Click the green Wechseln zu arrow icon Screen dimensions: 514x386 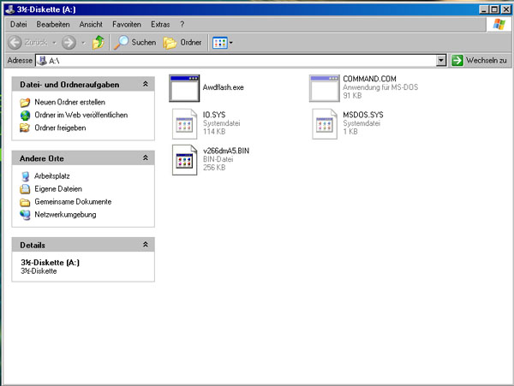tap(457, 60)
